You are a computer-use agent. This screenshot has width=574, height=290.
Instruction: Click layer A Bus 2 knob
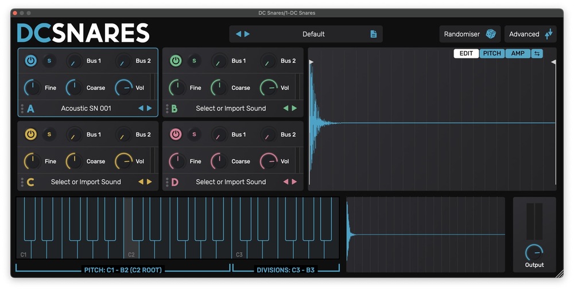click(123, 61)
